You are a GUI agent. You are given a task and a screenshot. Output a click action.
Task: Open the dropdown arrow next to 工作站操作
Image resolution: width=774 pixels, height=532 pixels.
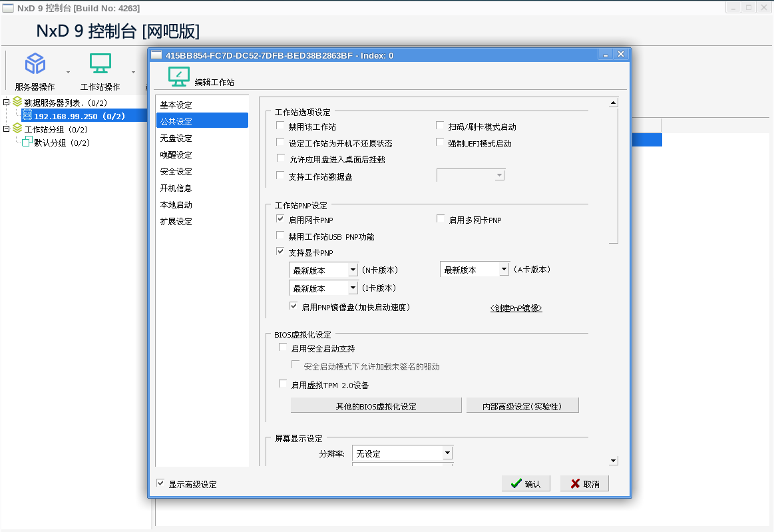pyautogui.click(x=133, y=72)
